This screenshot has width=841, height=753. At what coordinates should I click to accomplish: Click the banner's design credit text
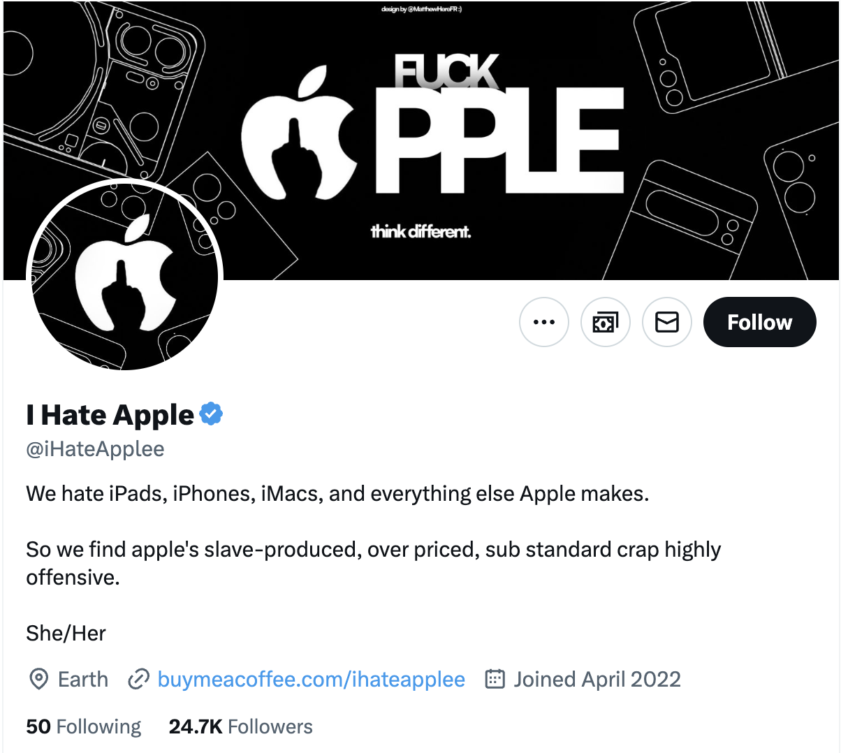pyautogui.click(x=421, y=9)
